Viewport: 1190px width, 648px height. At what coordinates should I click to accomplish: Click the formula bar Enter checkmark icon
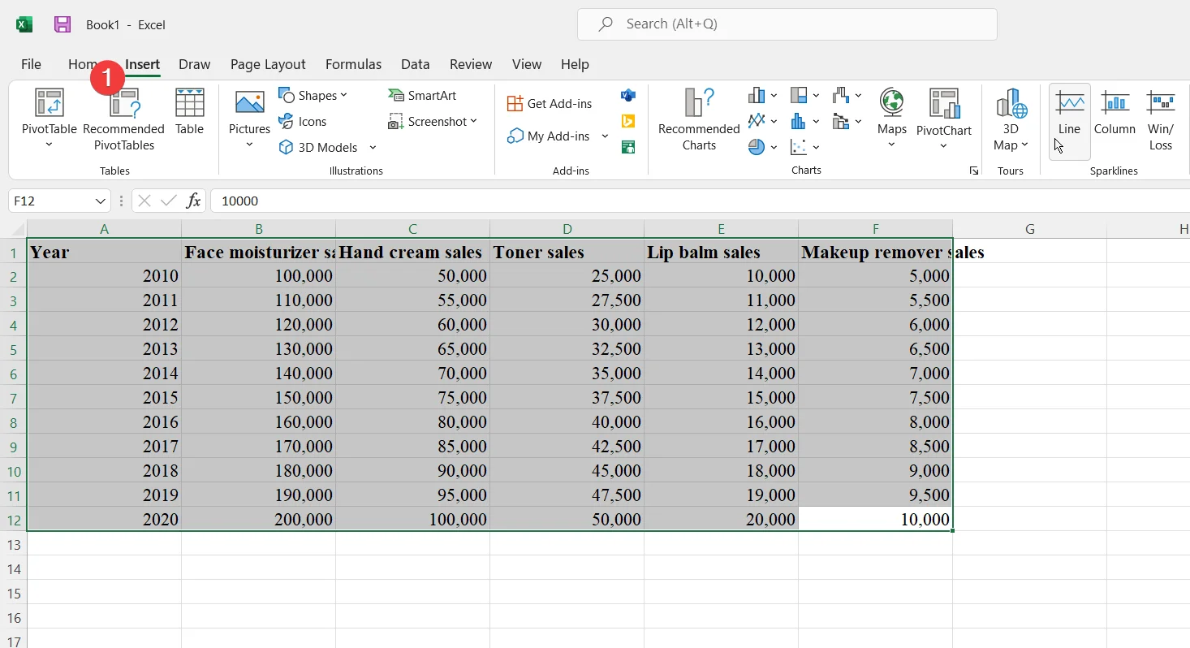[x=169, y=201]
